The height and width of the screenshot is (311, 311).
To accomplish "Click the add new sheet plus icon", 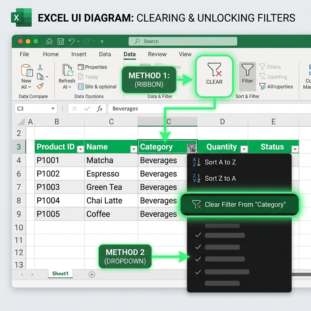I will [x=92, y=275].
